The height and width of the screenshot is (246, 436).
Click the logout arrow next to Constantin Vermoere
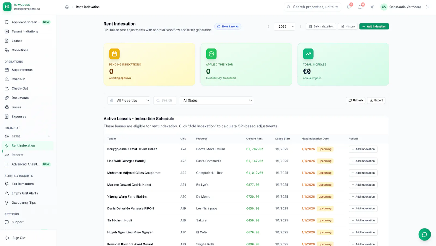(427, 7)
